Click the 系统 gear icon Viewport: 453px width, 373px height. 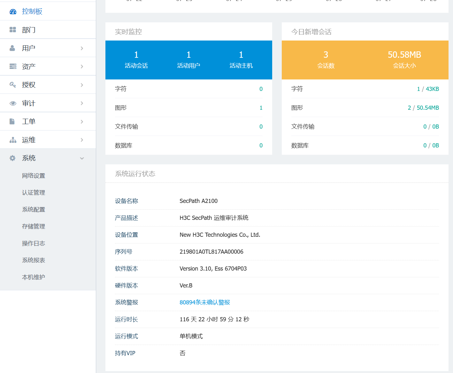tap(12, 158)
